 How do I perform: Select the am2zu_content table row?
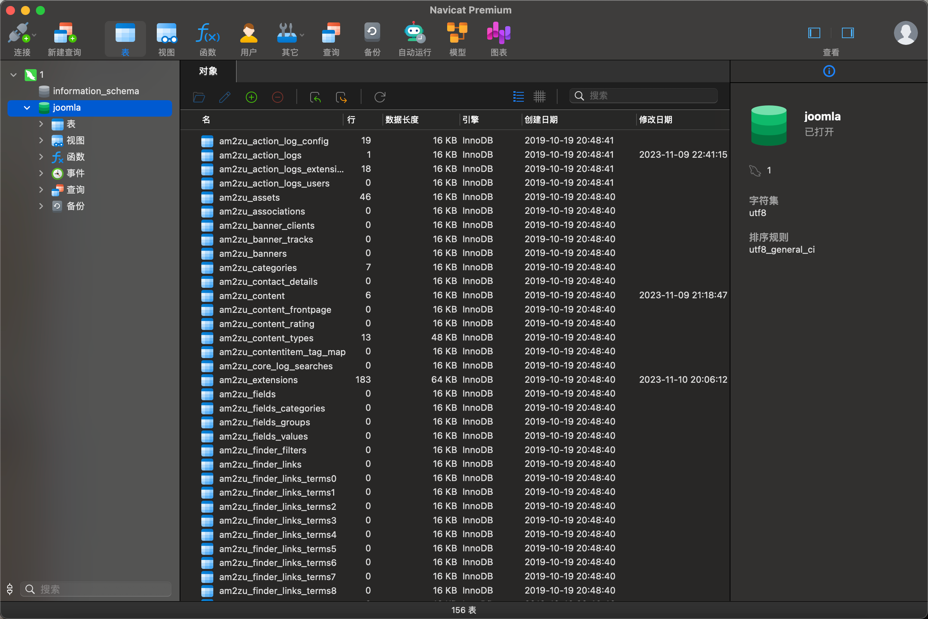click(x=455, y=296)
